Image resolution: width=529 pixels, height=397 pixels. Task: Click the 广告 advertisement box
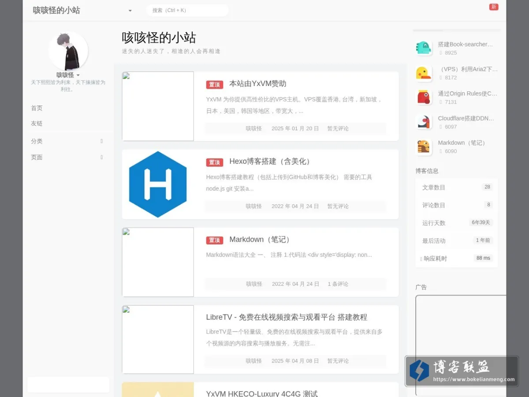click(x=461, y=345)
